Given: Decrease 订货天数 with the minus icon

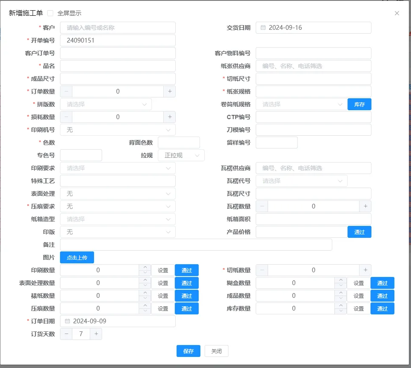Looking at the screenshot, I should click(66, 334).
